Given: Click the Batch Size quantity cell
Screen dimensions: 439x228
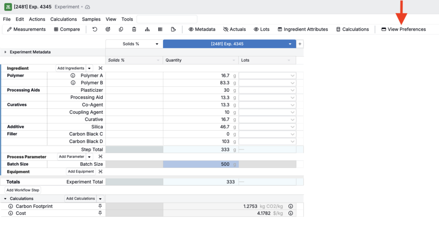Looking at the screenshot, I should (x=201, y=164).
